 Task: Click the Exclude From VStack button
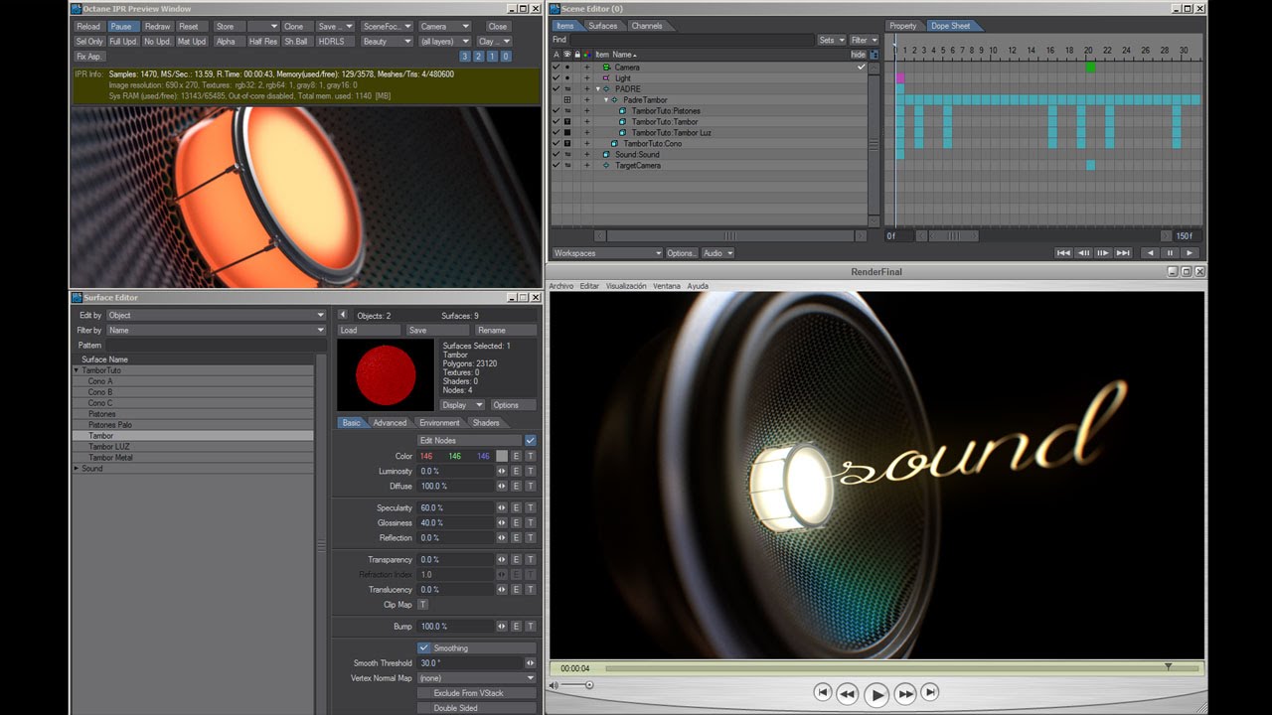pos(477,693)
